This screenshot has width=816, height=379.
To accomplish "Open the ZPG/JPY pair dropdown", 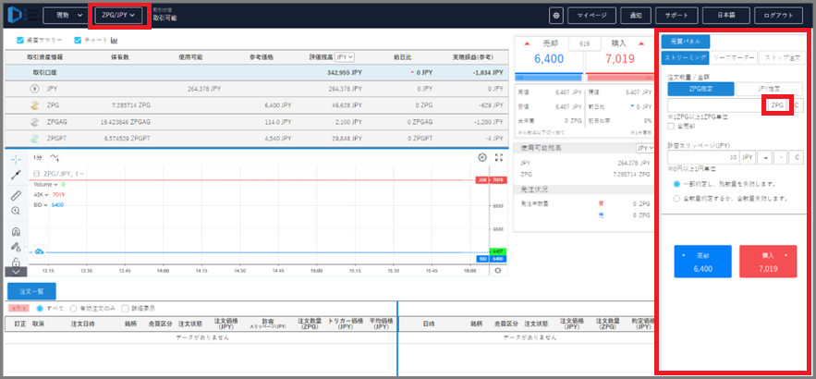I will 118,16.
